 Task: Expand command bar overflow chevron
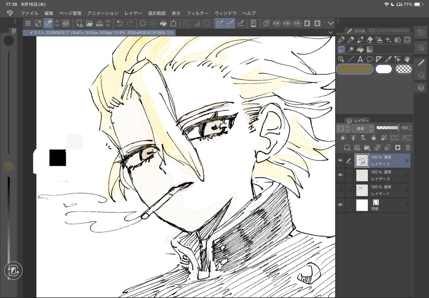(331, 23)
